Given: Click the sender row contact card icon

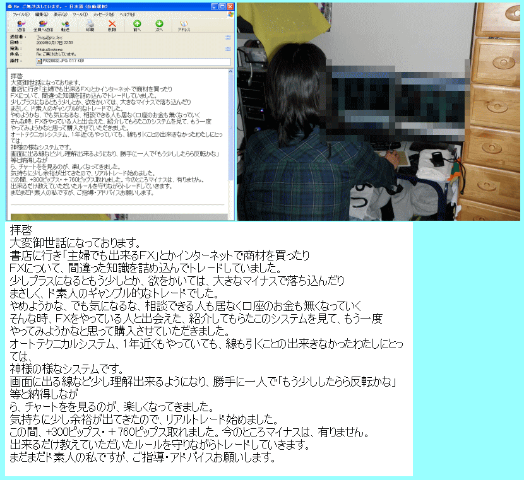Looking at the screenshot, I should point(229,37).
